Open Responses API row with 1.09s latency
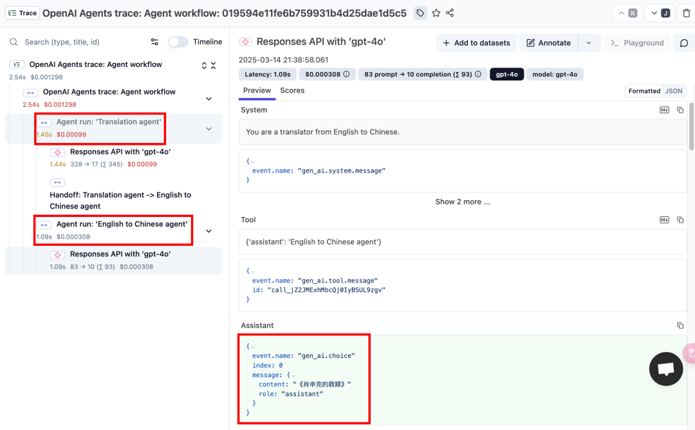Viewport: 695px width, 430px height. pyautogui.click(x=113, y=260)
